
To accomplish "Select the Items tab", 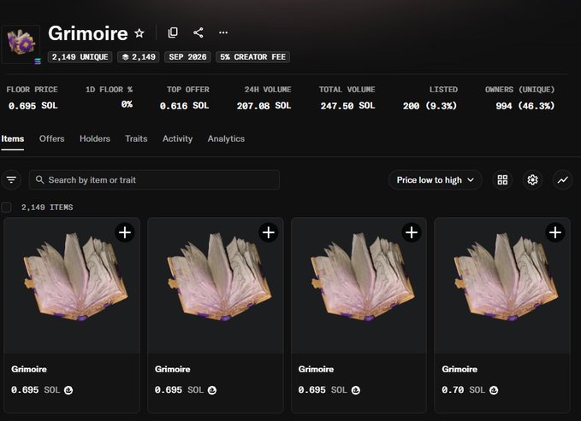I will coord(13,138).
